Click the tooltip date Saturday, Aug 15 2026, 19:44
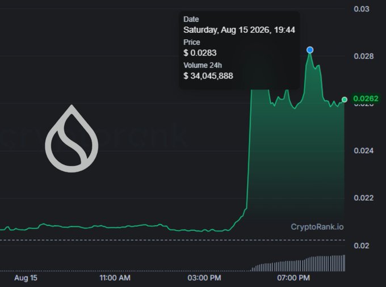Screen dimensions: 386x287 coord(239,30)
